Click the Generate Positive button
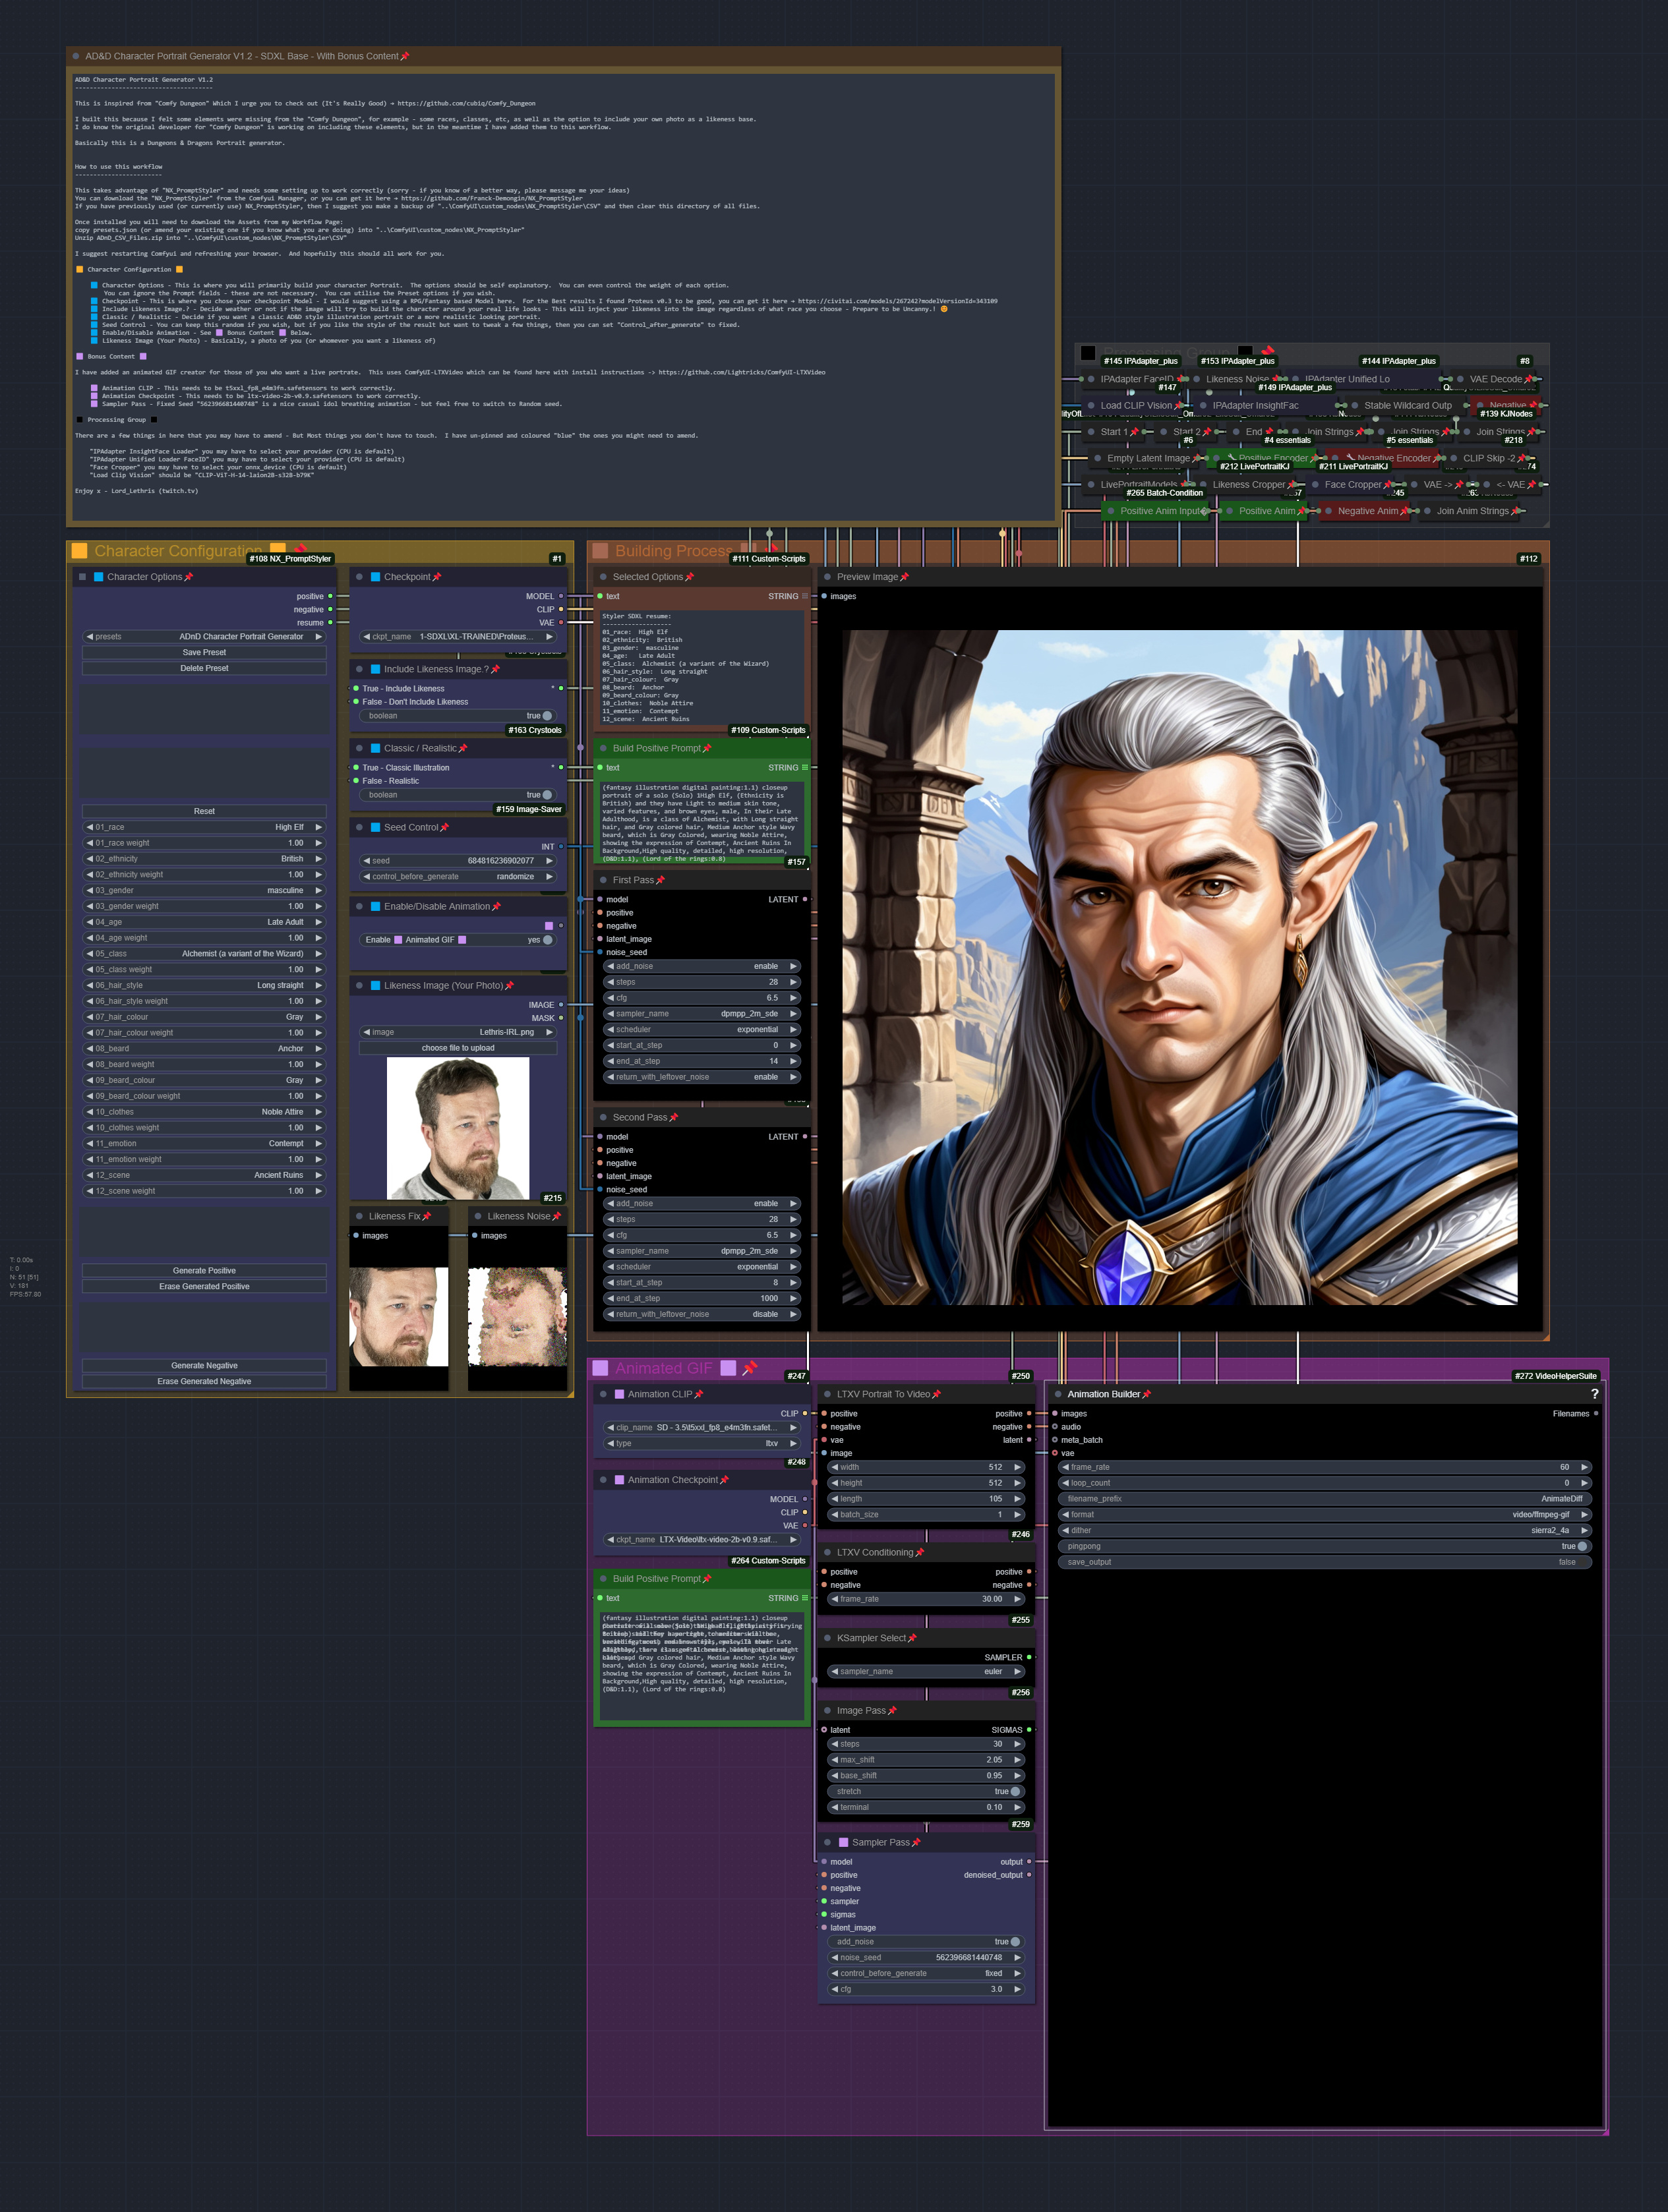 (x=203, y=1270)
